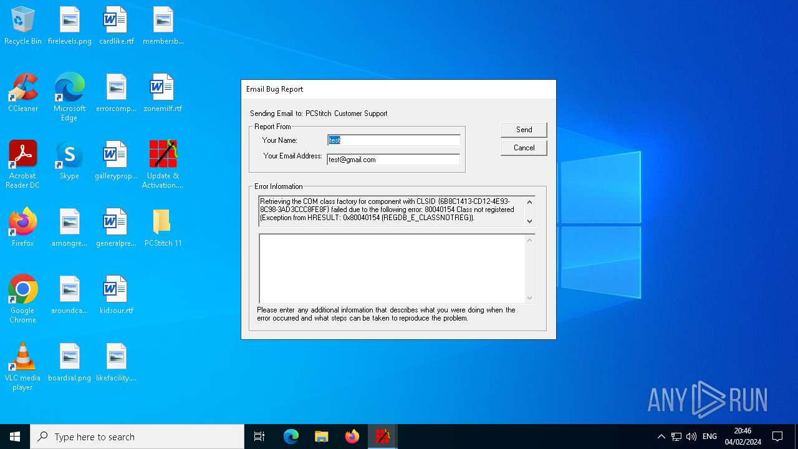Select amongre... desktop file
Viewport: 798px width, 449px height.
[70, 228]
